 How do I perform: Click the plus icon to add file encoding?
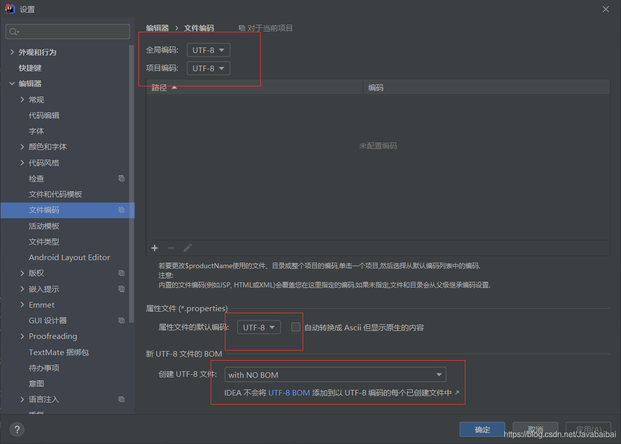[155, 248]
